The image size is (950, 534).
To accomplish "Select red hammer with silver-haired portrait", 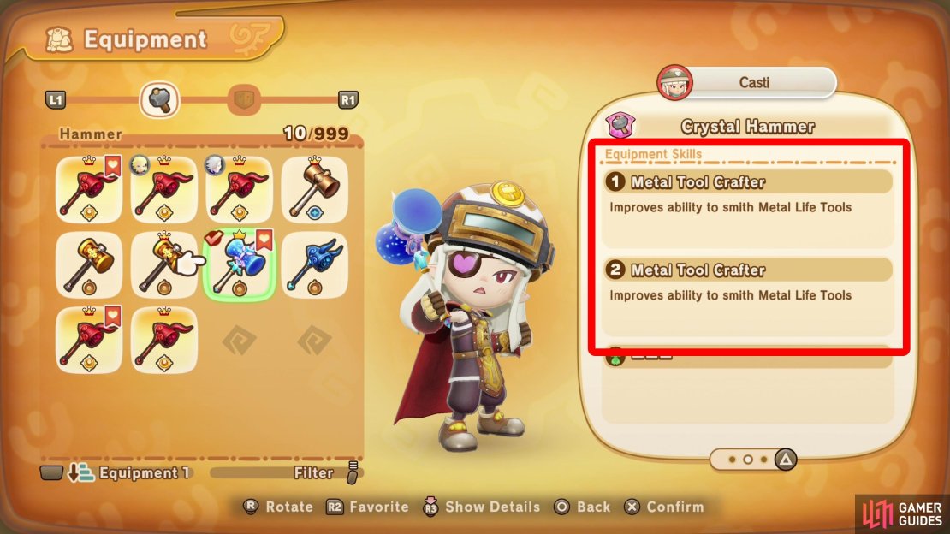I will pyautogui.click(x=240, y=189).
